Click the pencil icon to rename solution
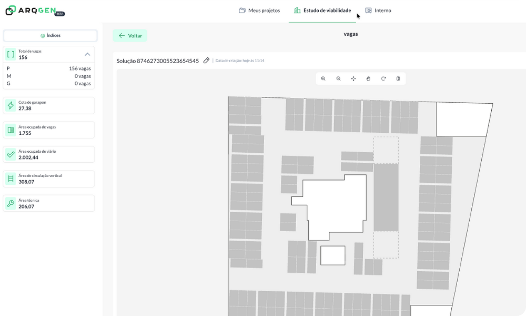Viewport: 526px width, 316px height. coord(207,61)
